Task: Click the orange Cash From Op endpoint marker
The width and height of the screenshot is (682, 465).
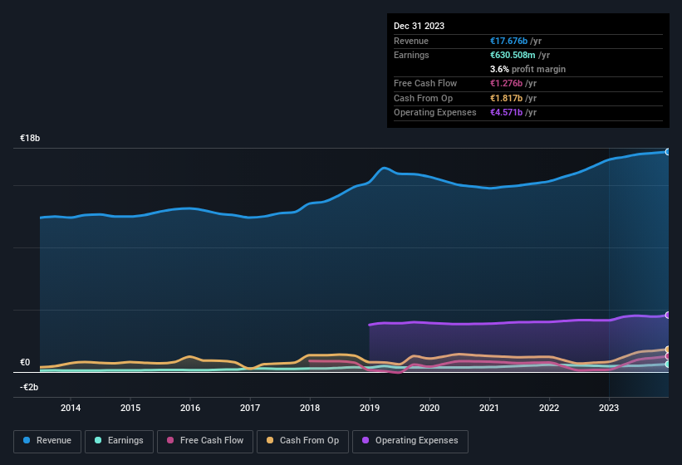Action: (667, 350)
